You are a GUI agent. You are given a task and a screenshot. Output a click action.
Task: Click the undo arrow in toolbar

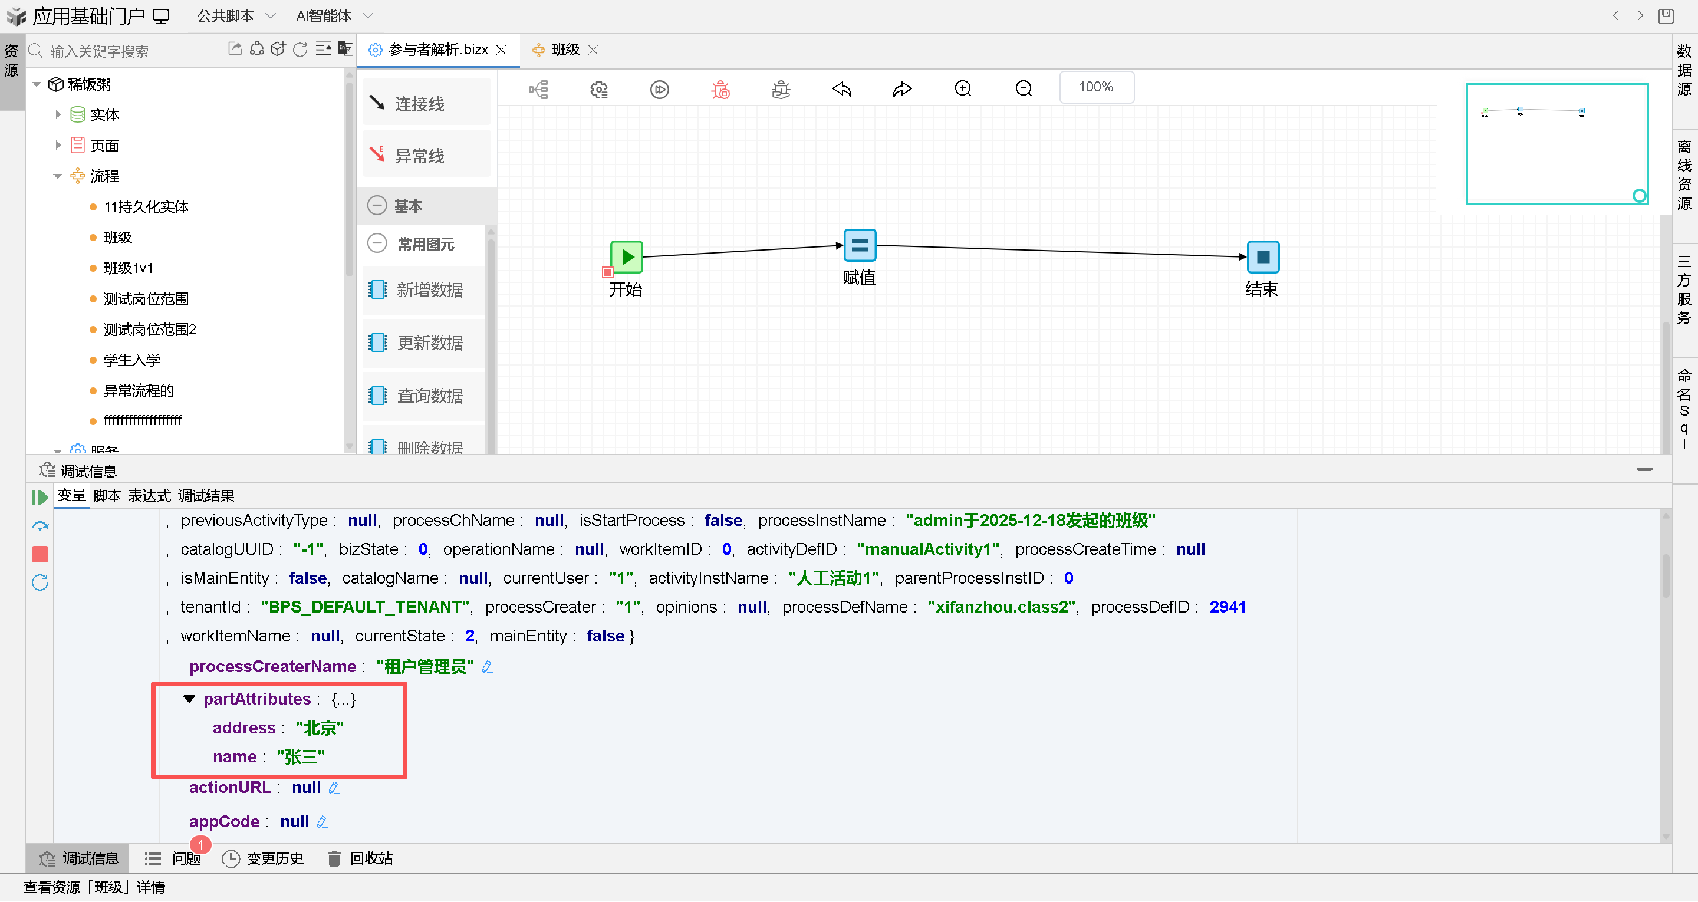(x=842, y=89)
